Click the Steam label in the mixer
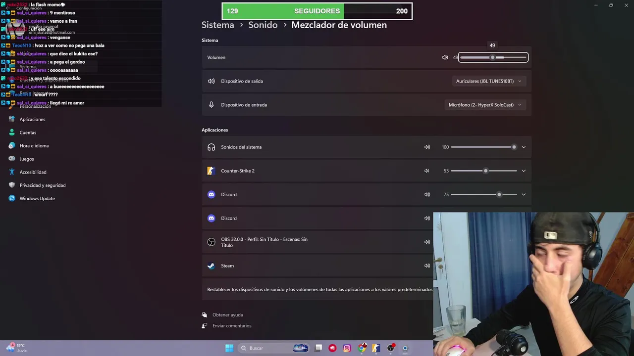The width and height of the screenshot is (634, 356). pyautogui.click(x=227, y=266)
